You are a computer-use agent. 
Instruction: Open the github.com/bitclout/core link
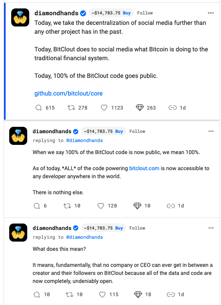pyautogui.click(x=68, y=94)
